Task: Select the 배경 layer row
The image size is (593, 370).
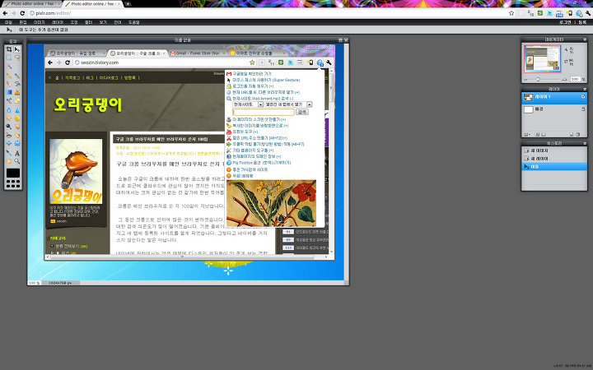Action: pos(554,109)
